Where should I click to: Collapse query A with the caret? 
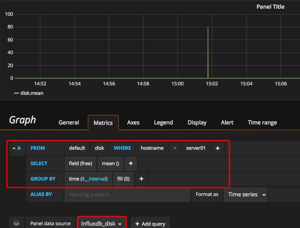click(x=14, y=148)
